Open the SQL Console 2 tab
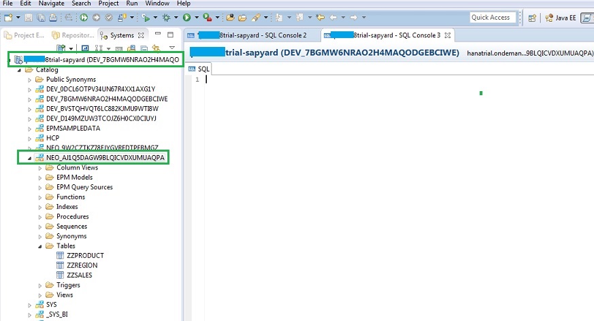Screen dimensions: 594x321 tap(252, 35)
